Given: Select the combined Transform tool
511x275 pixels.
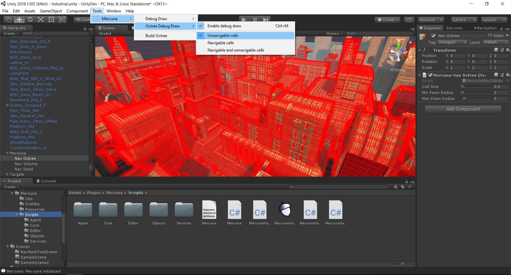Looking at the screenshot, I should pyautogui.click(x=62, y=20).
